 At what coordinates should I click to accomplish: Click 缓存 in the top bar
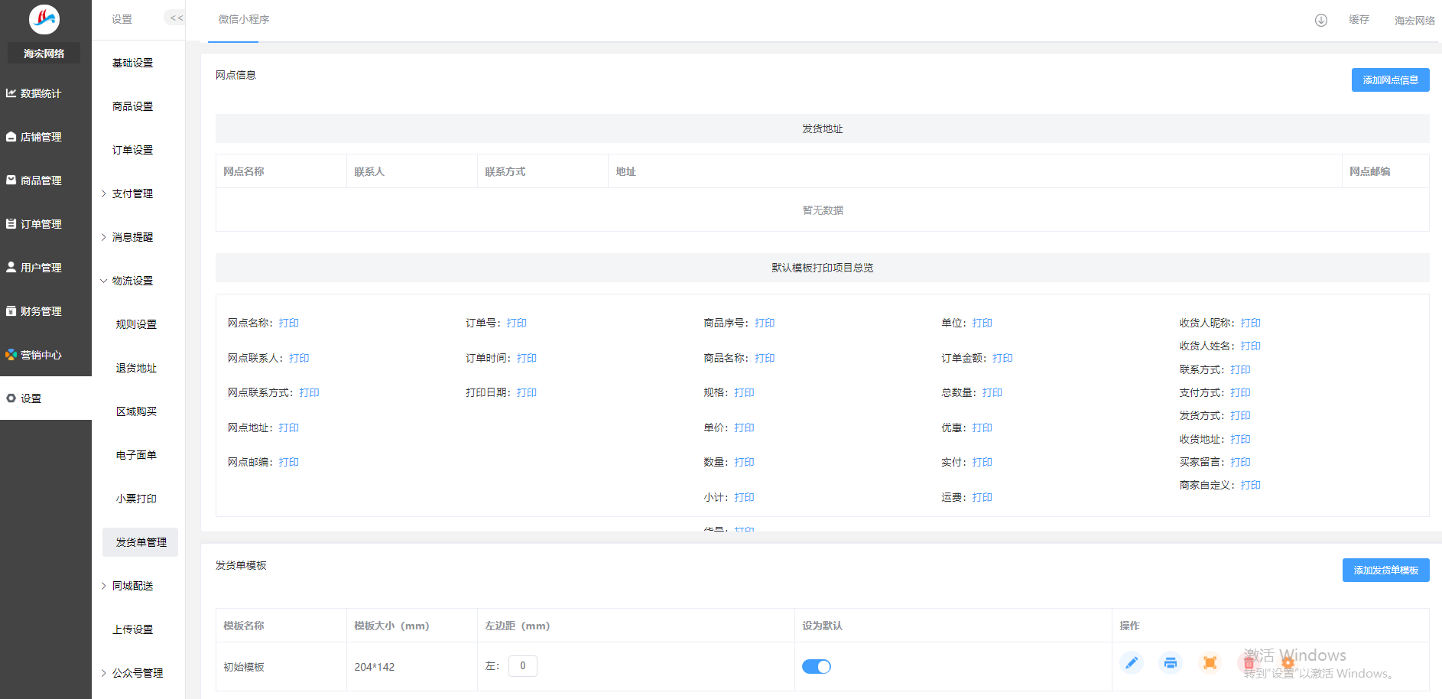click(1359, 19)
